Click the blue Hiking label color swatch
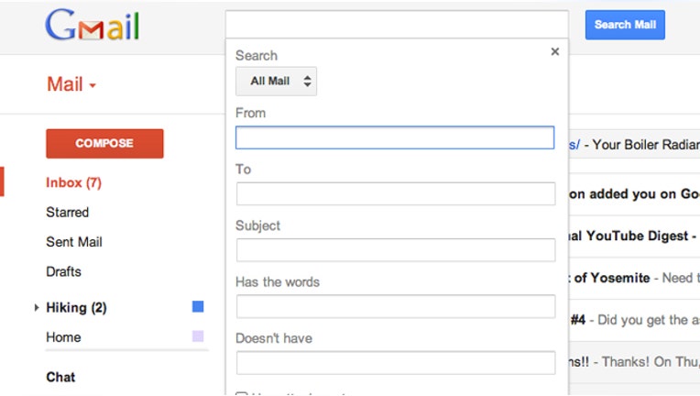Image resolution: width=700 pixels, height=396 pixels. 198,306
